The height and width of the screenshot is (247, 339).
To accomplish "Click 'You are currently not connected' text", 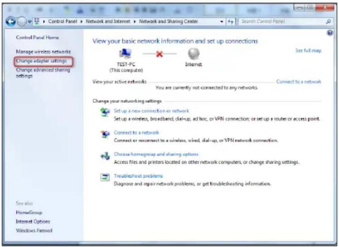I will tap(207, 88).
